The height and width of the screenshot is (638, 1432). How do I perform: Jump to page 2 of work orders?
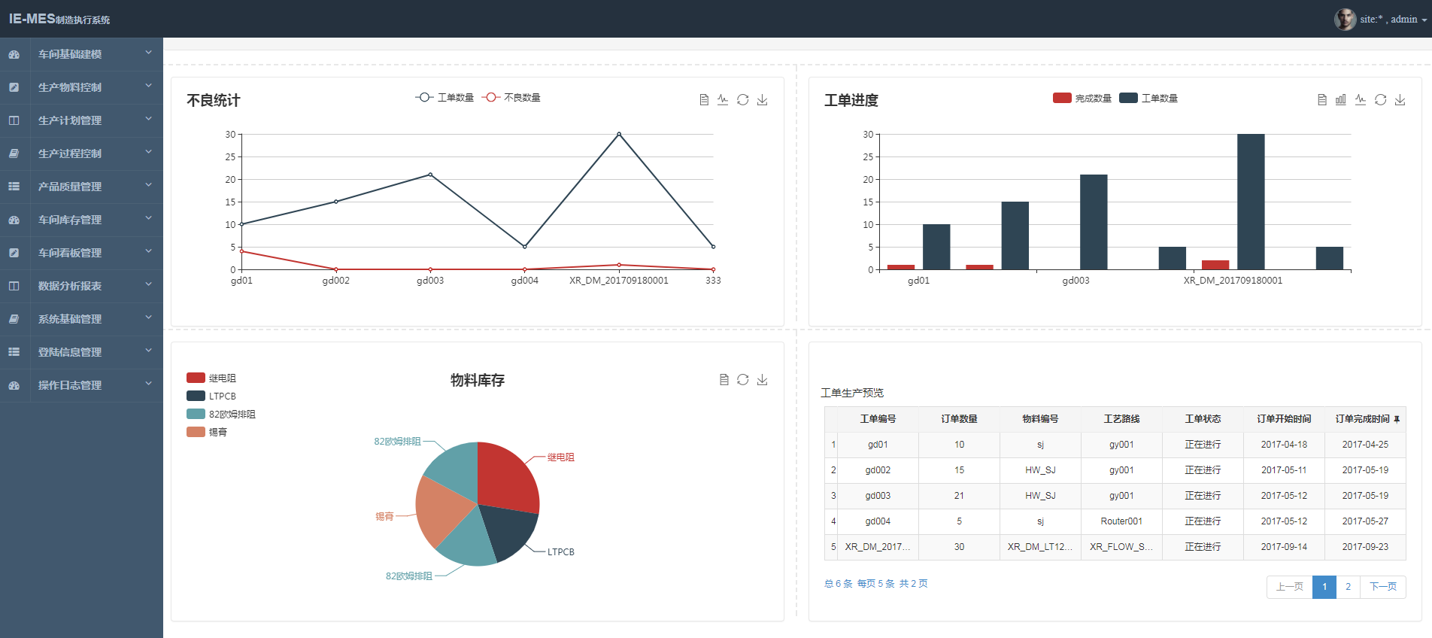pyautogui.click(x=1348, y=587)
